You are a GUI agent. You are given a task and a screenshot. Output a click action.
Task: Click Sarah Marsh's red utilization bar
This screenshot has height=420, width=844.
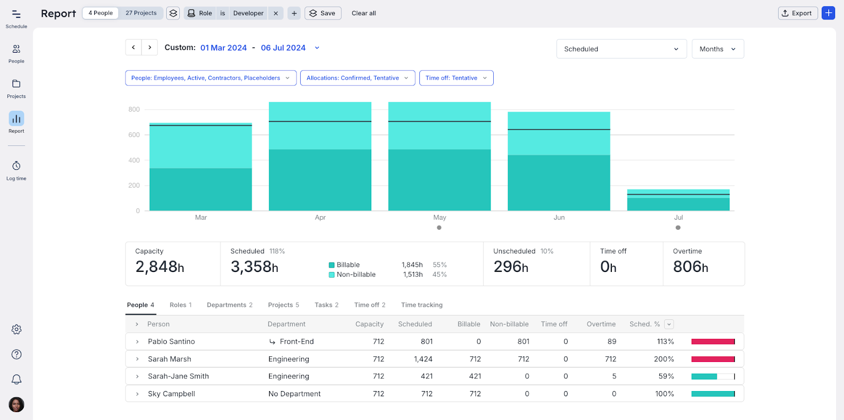pos(713,359)
